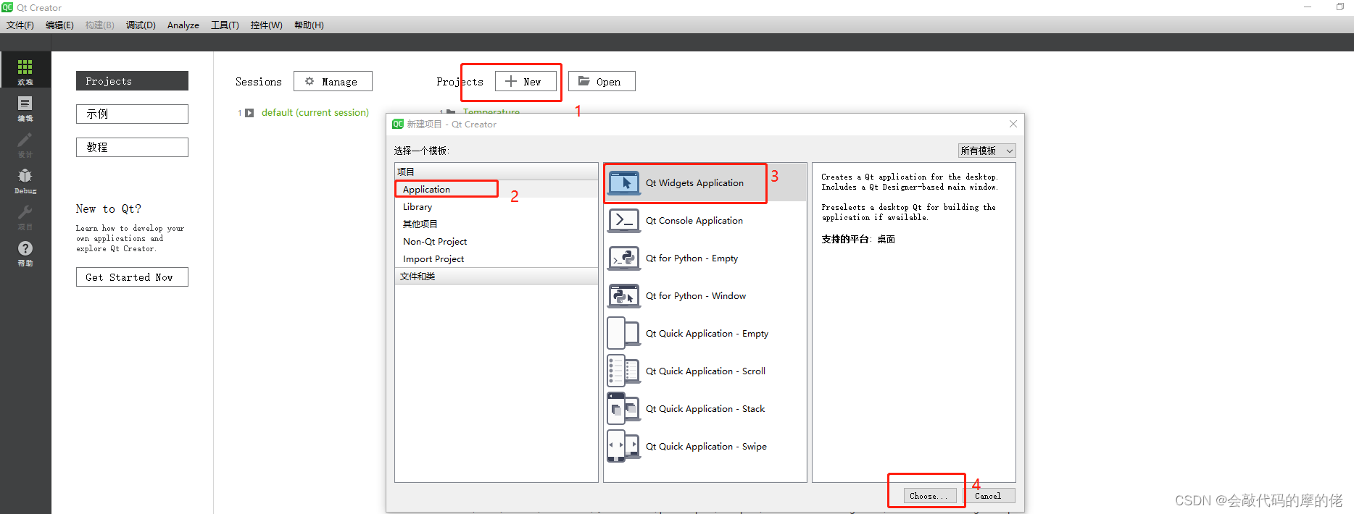This screenshot has width=1354, height=514.
Task: Open the 调试(D) menu
Action: 141,25
